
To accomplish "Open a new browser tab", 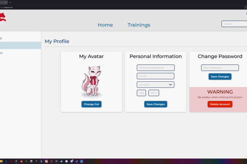I will (x=10, y=2).
